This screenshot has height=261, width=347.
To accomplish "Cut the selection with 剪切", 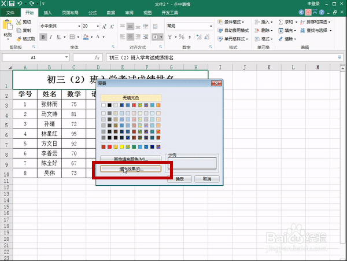I will (x=24, y=22).
